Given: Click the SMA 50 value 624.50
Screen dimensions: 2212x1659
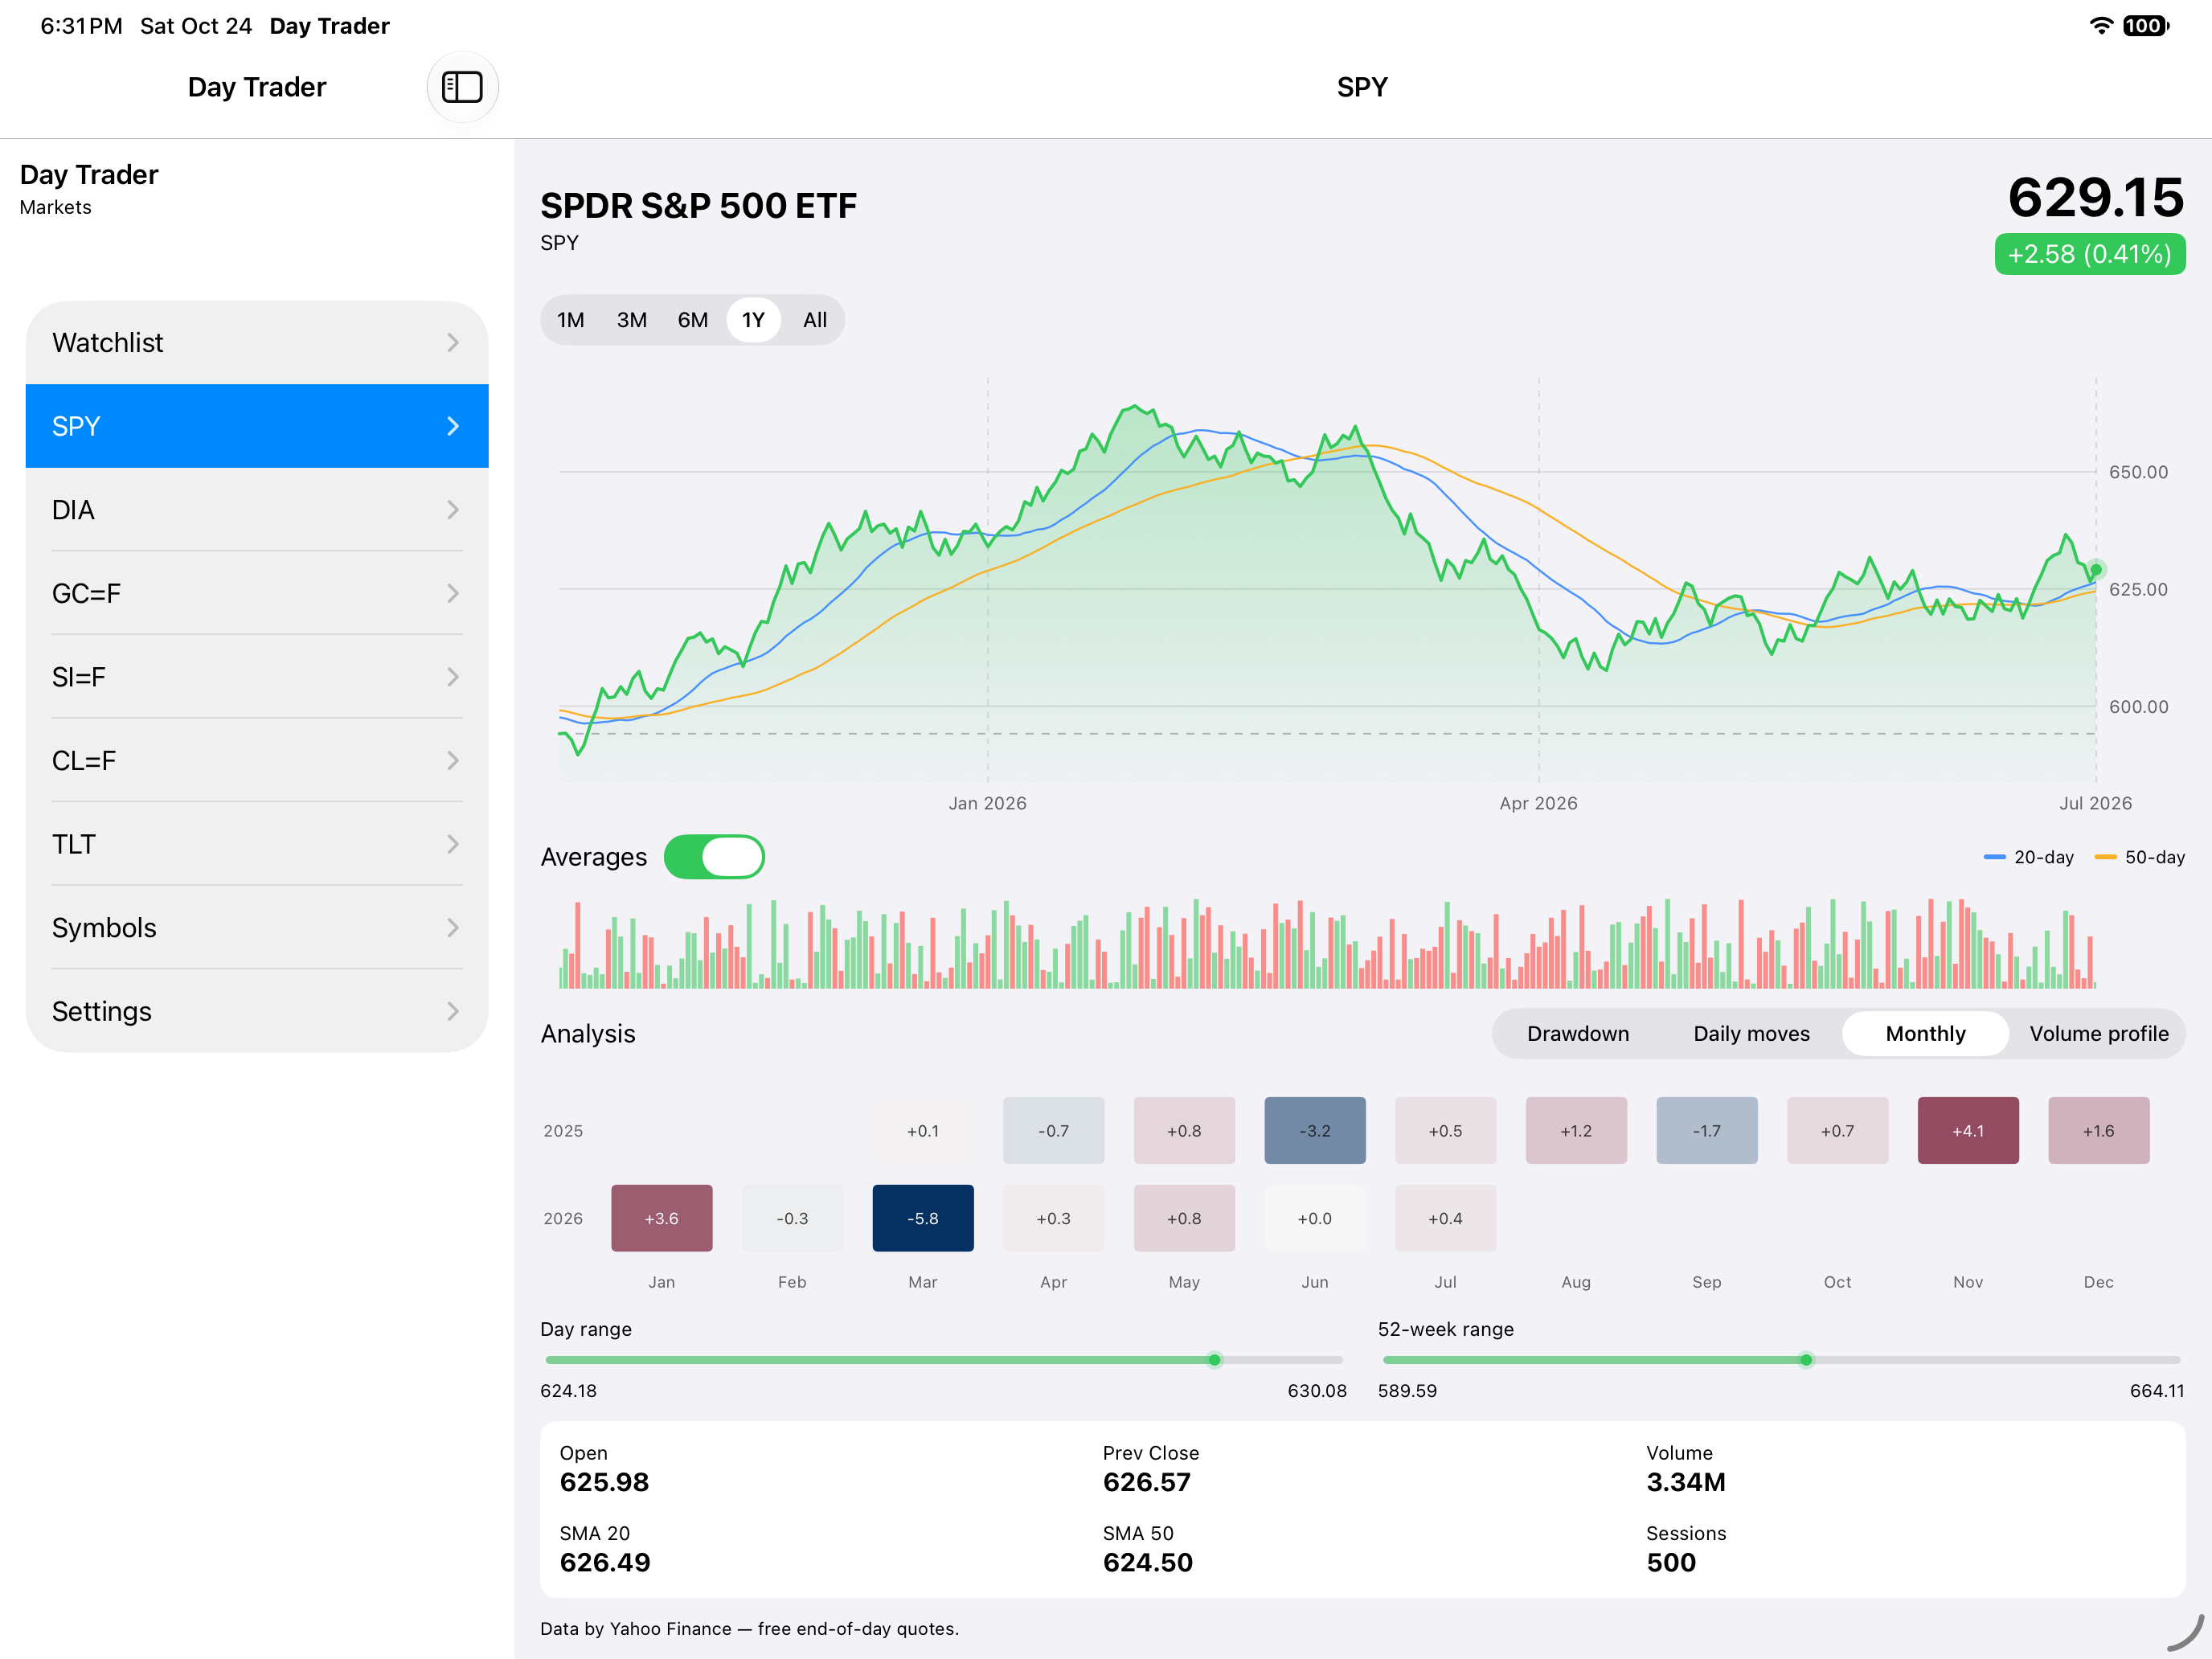Looking at the screenshot, I should tap(1148, 1563).
